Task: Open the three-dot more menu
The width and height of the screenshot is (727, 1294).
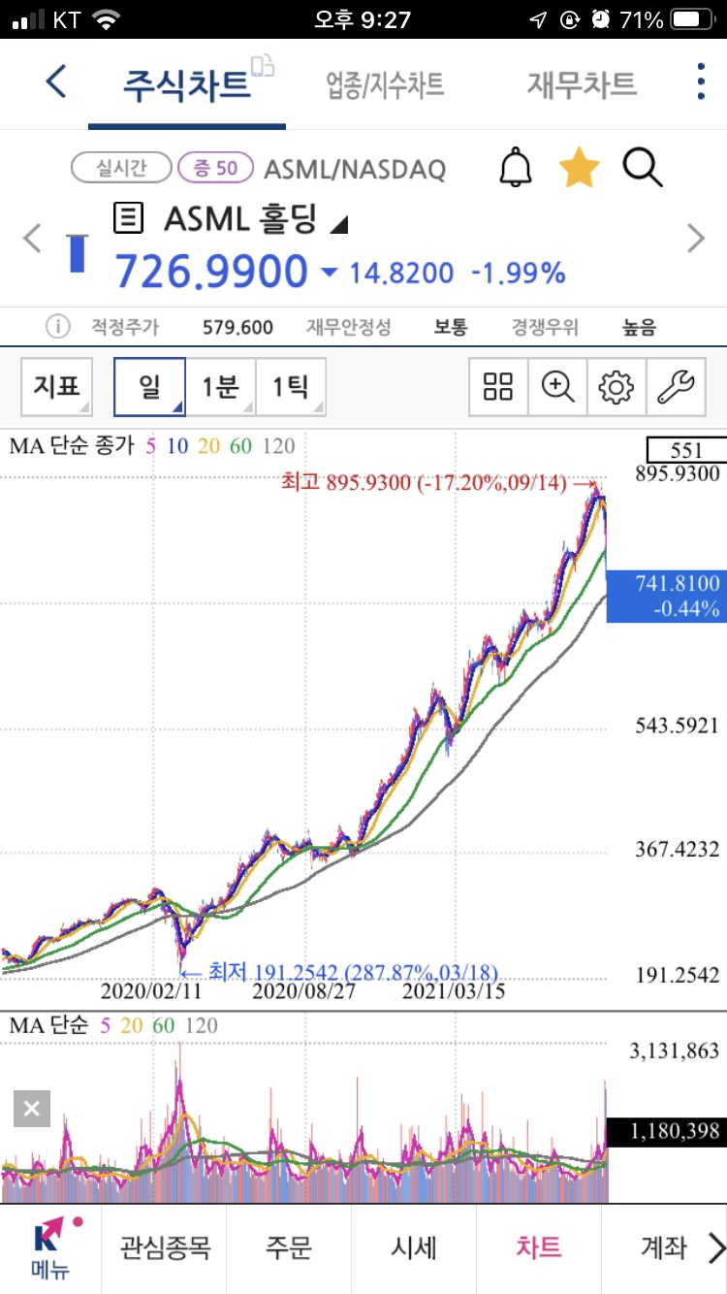Action: 701,81
